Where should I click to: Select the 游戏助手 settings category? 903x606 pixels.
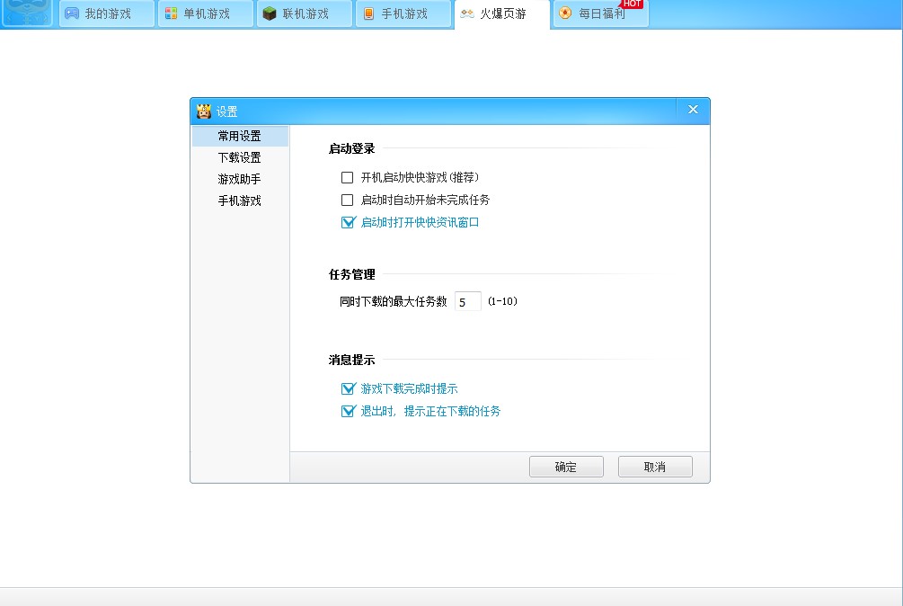click(239, 178)
